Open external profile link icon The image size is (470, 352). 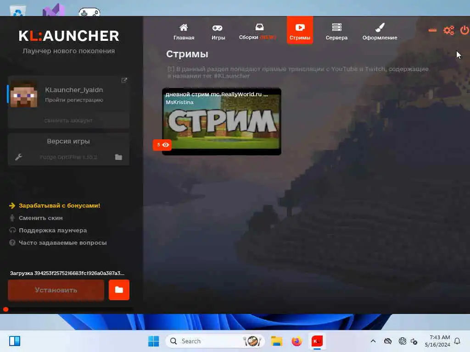pos(124,80)
